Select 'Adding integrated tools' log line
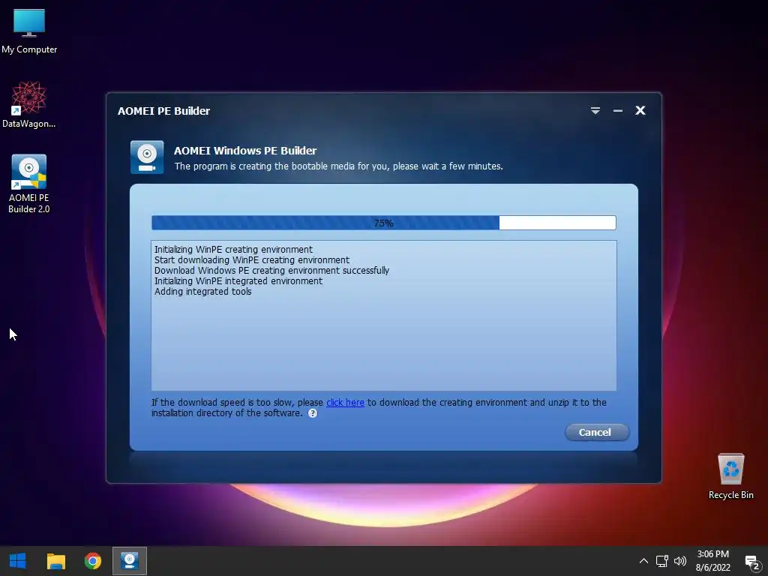 point(202,292)
